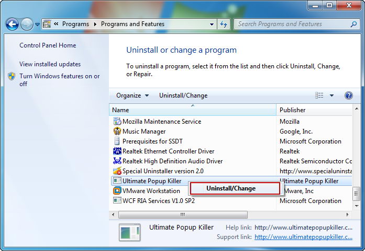Click the specialuninstaller URL publisher cell
Screen dimensions: 365x251
tap(316, 171)
